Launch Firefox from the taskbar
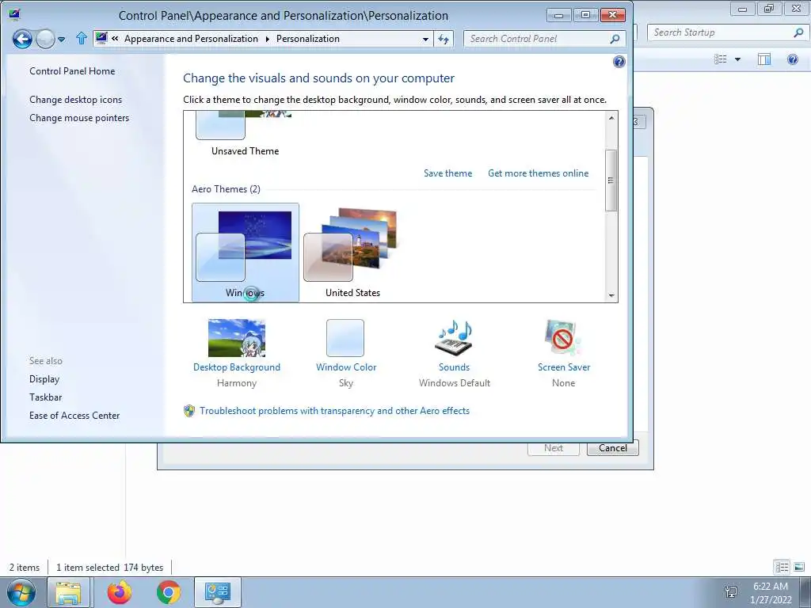The height and width of the screenshot is (608, 811). point(120,592)
